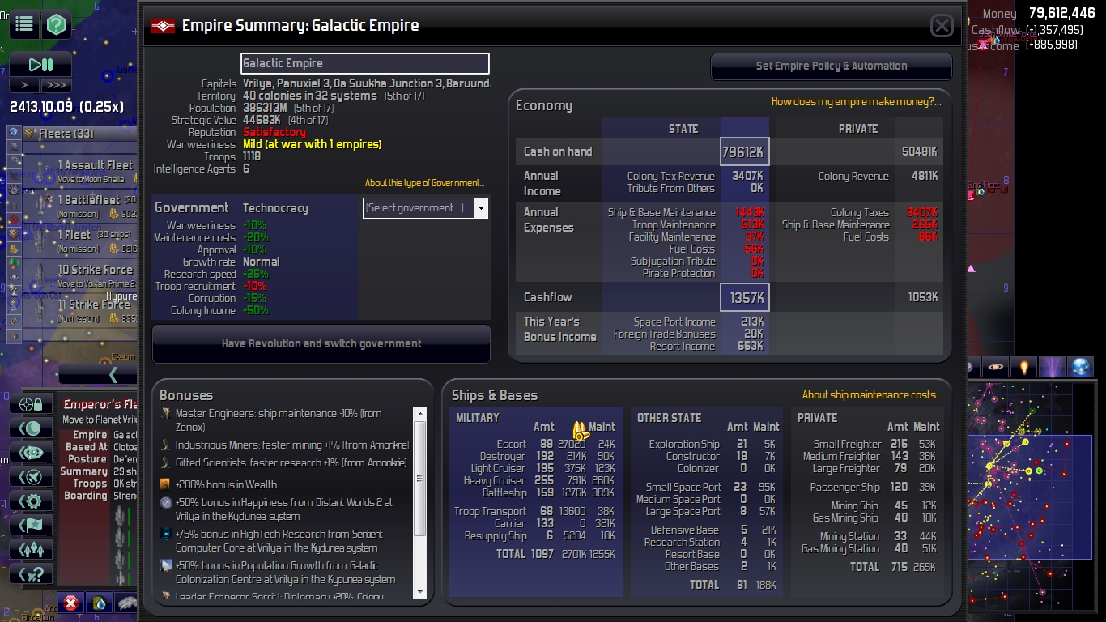Open the military fighter ships selector icon
The image size is (1106, 622).
pyautogui.click(x=30, y=477)
